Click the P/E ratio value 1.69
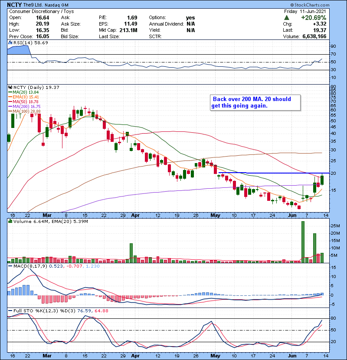 point(132,18)
